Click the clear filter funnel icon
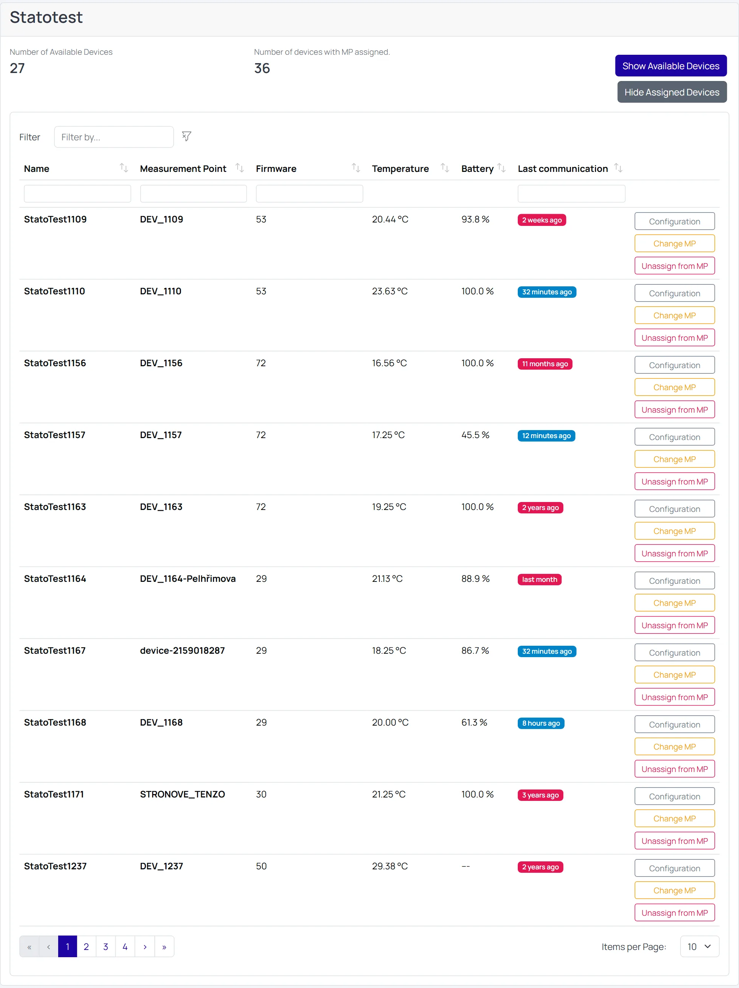Viewport: 739px width, 988px height. [x=187, y=136]
